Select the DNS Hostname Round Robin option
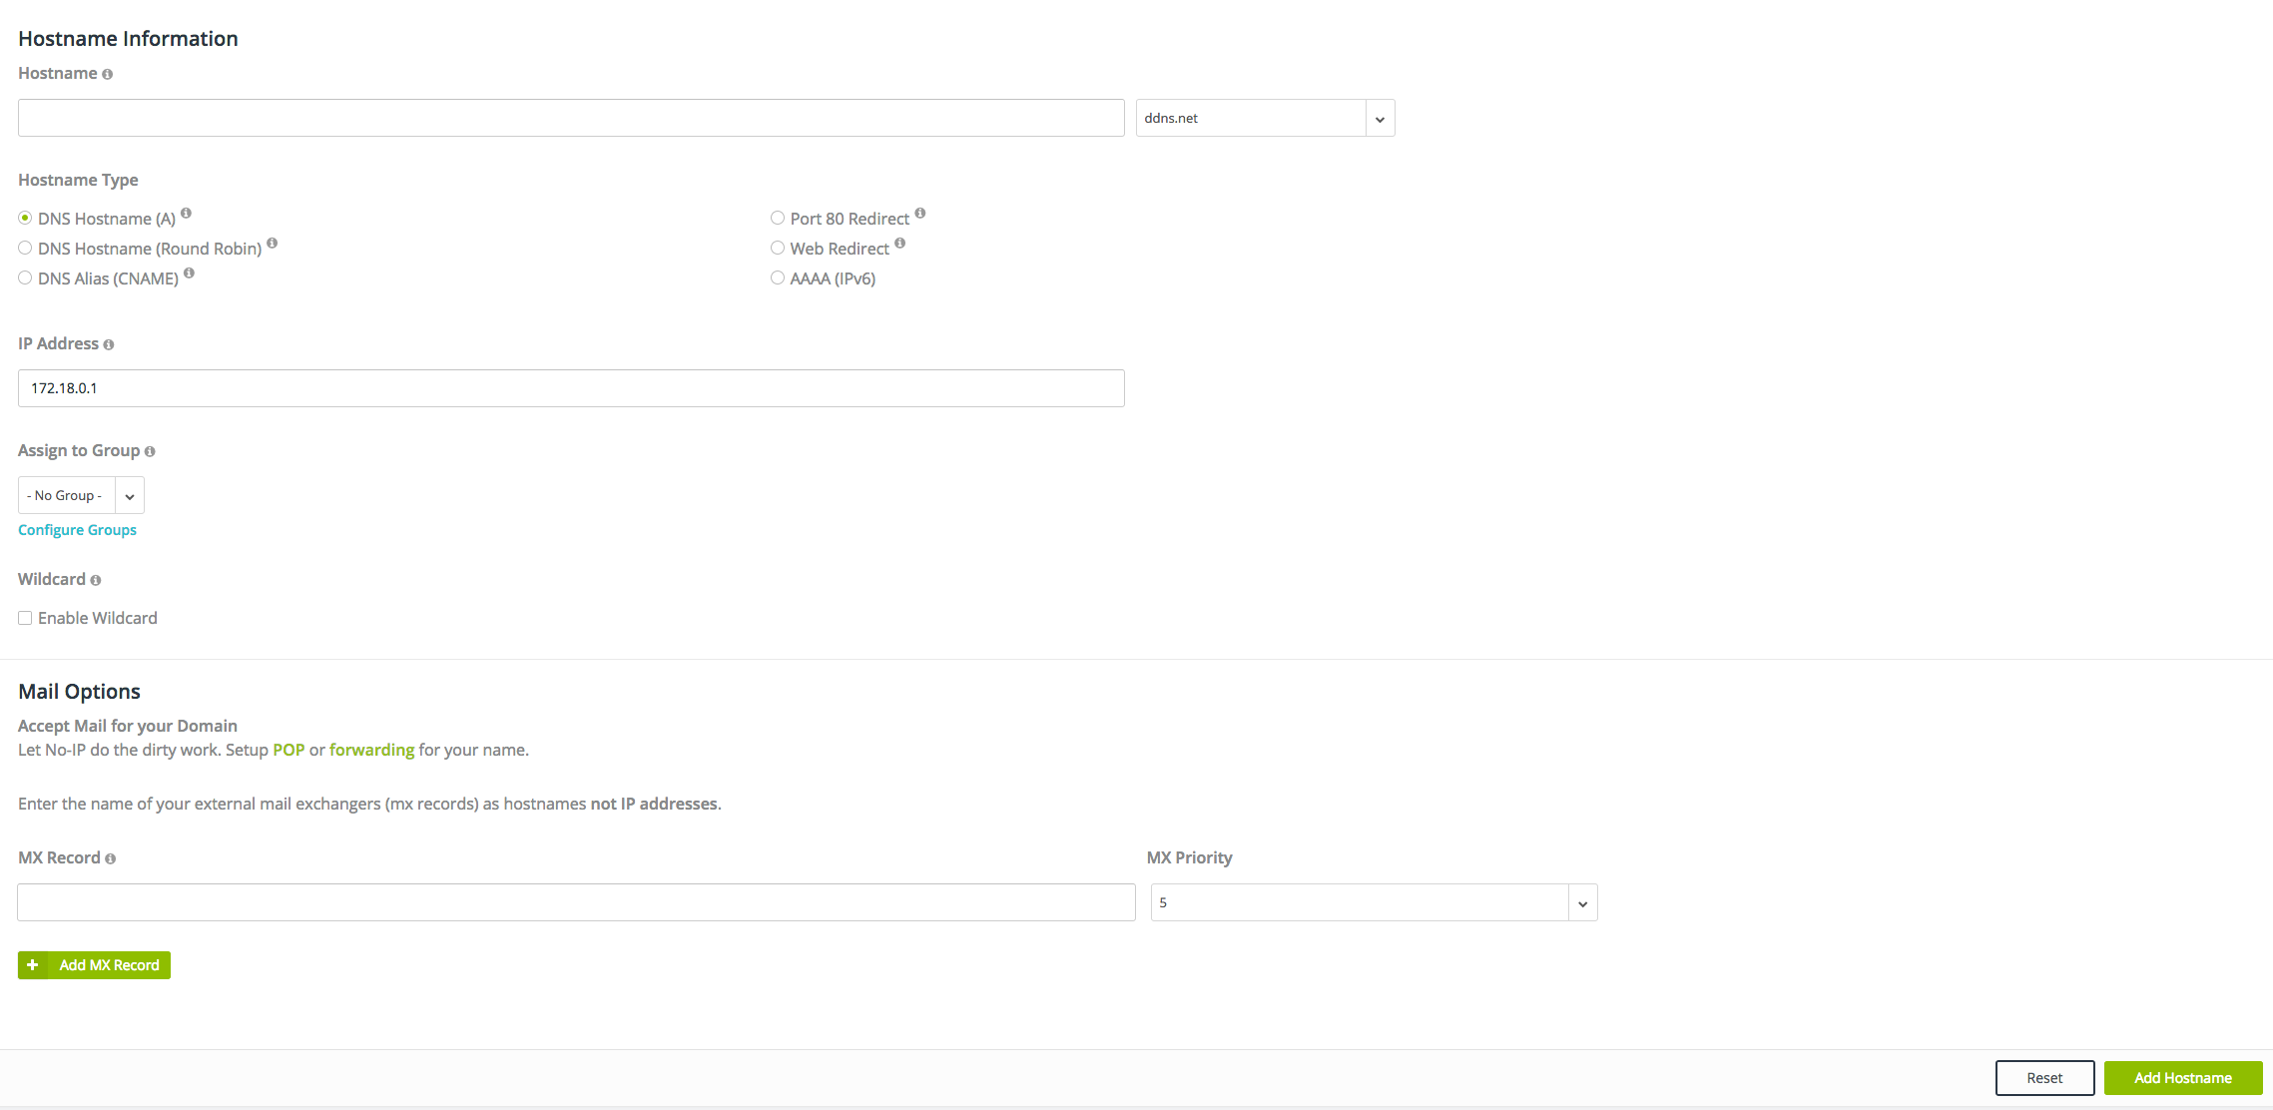Screen dimensions: 2273x1110 click(x=25, y=248)
